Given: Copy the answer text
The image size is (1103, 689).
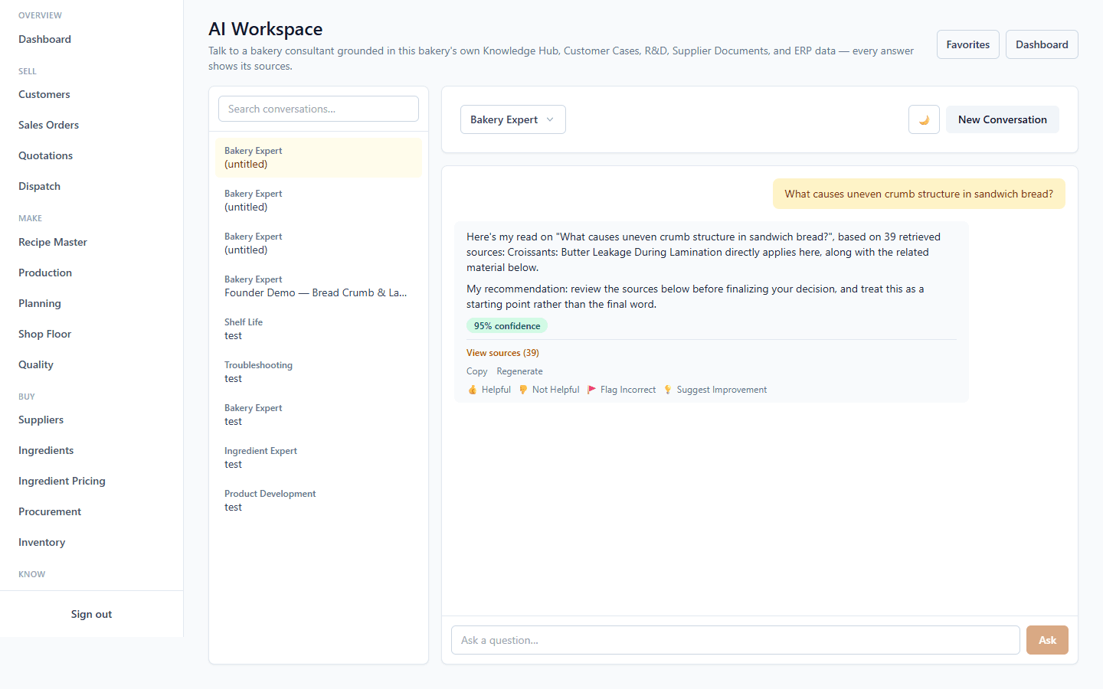Looking at the screenshot, I should point(476,371).
